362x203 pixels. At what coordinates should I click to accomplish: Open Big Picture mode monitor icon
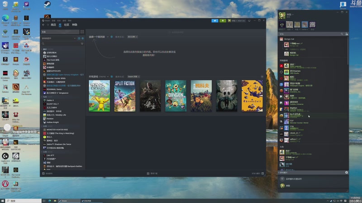[249, 21]
